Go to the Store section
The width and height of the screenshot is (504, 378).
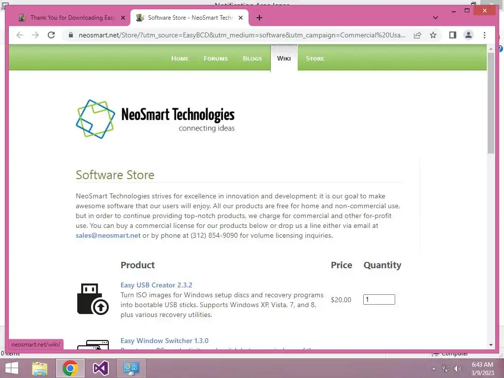[x=315, y=59]
